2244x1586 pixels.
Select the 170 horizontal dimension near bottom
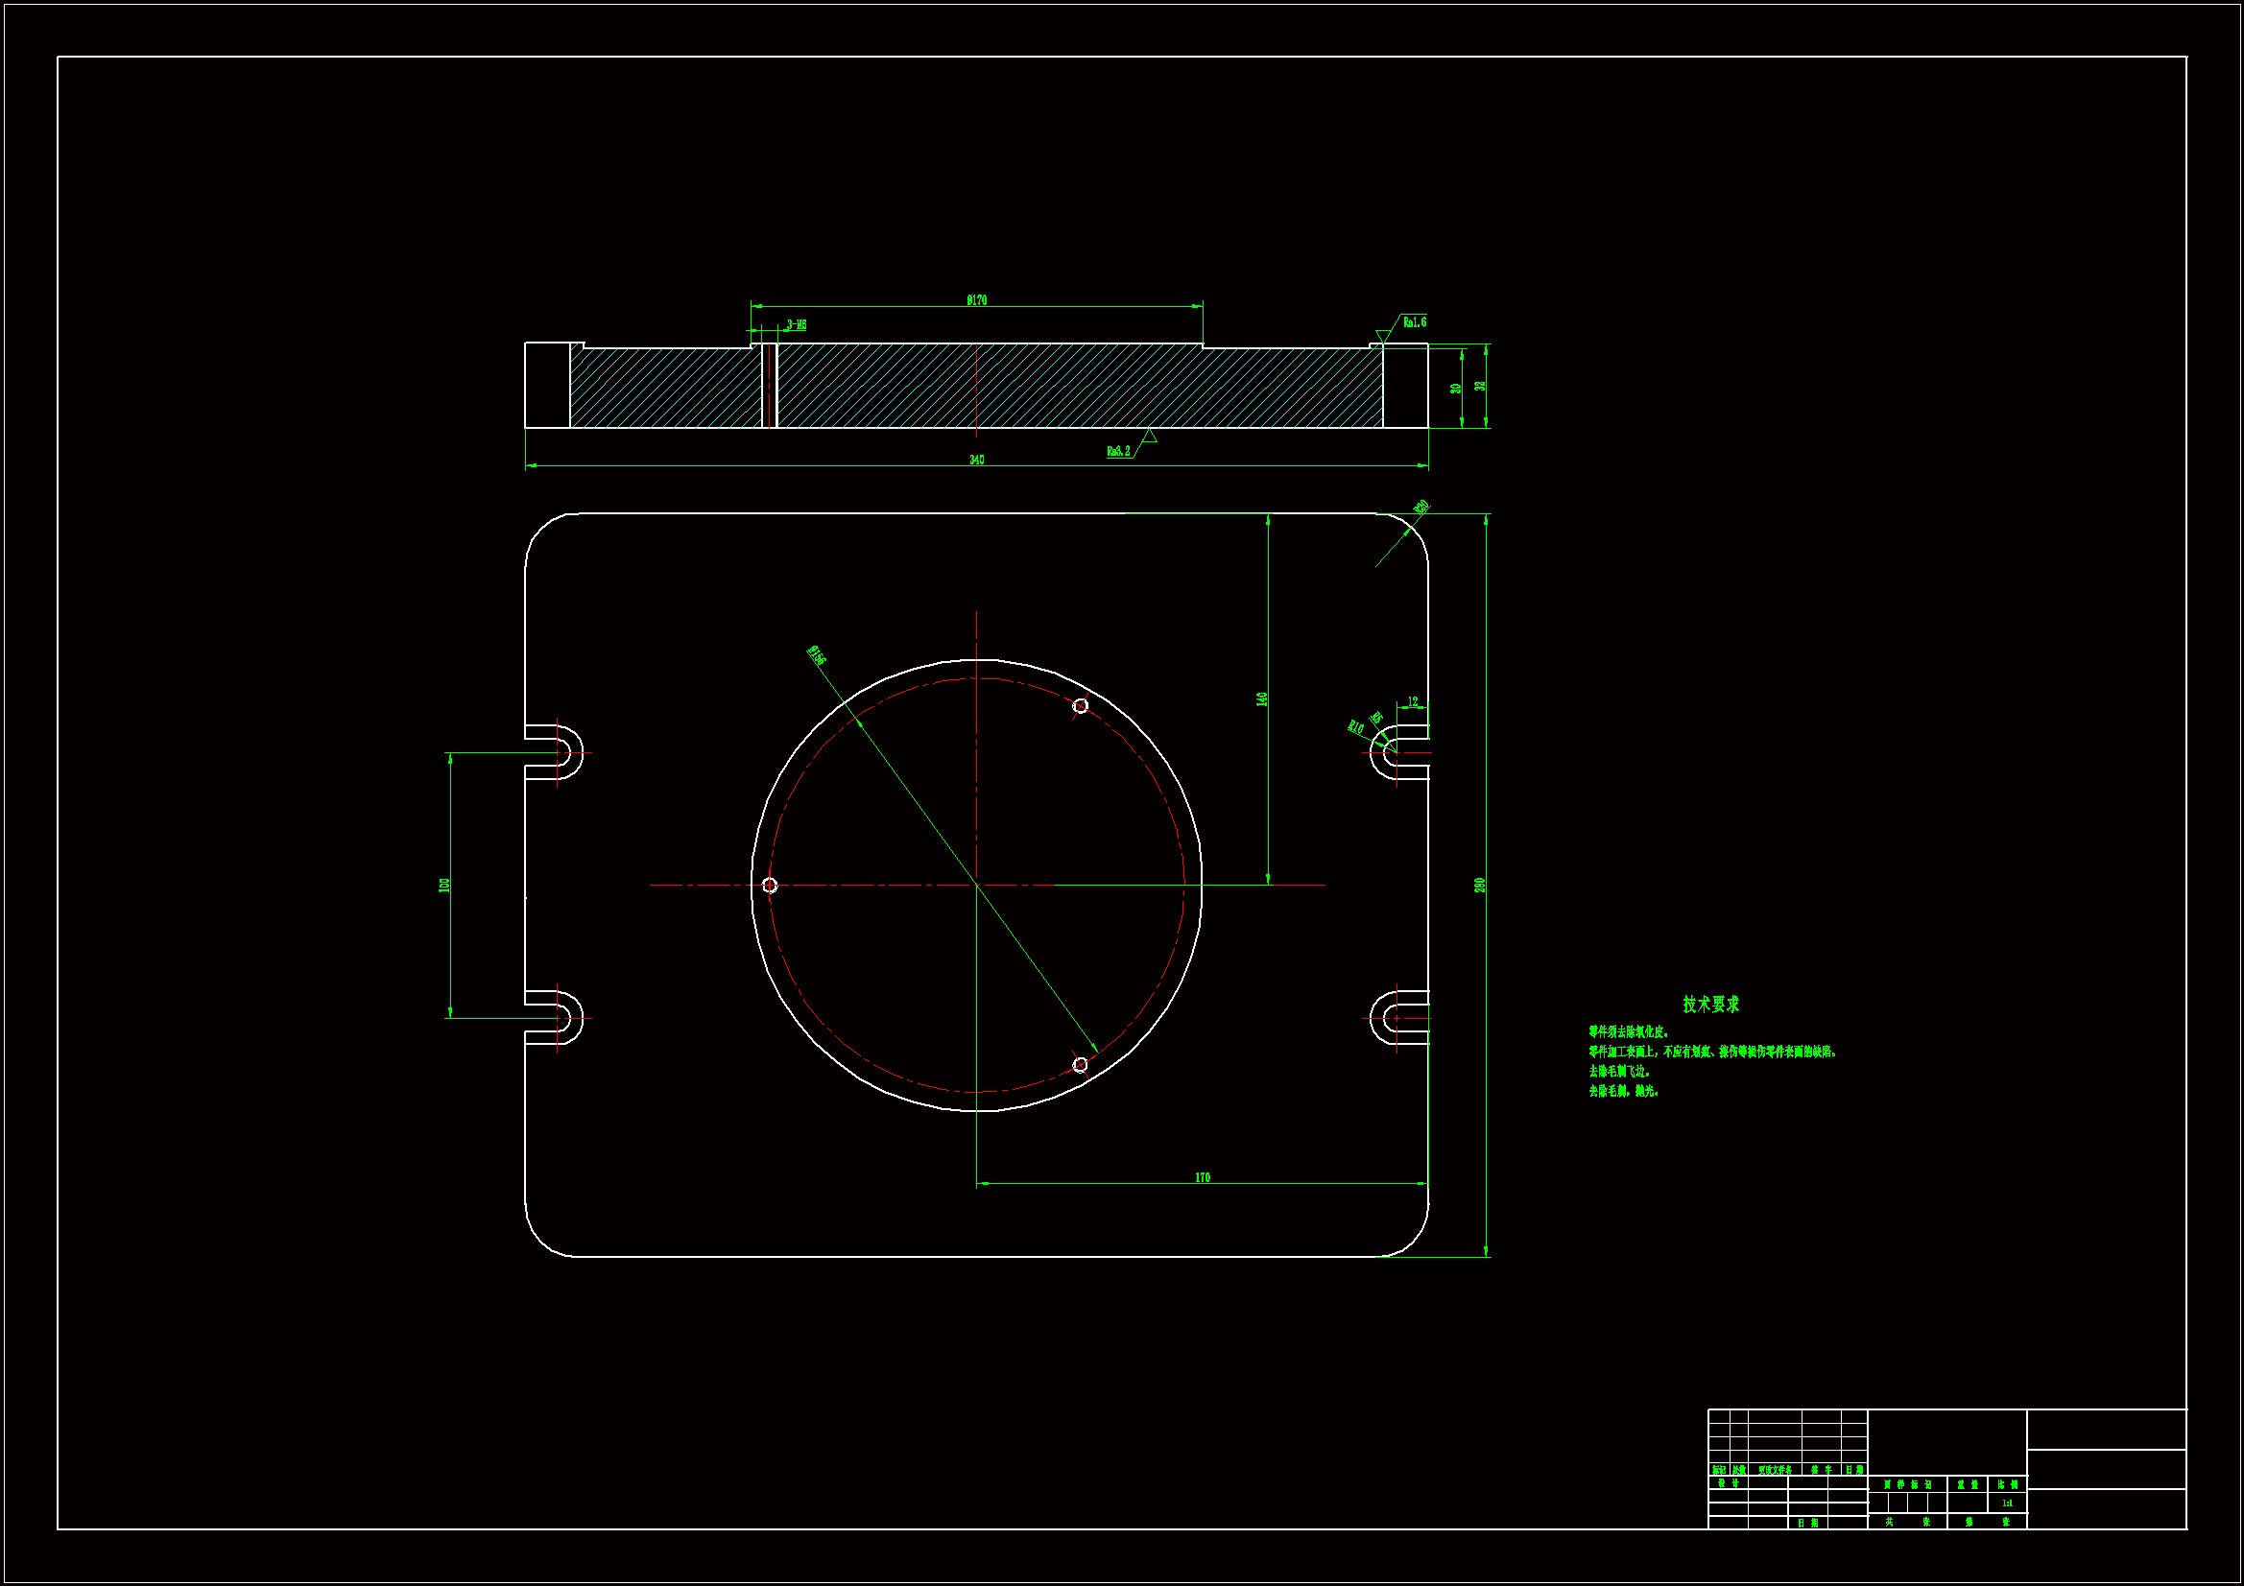[1202, 1177]
